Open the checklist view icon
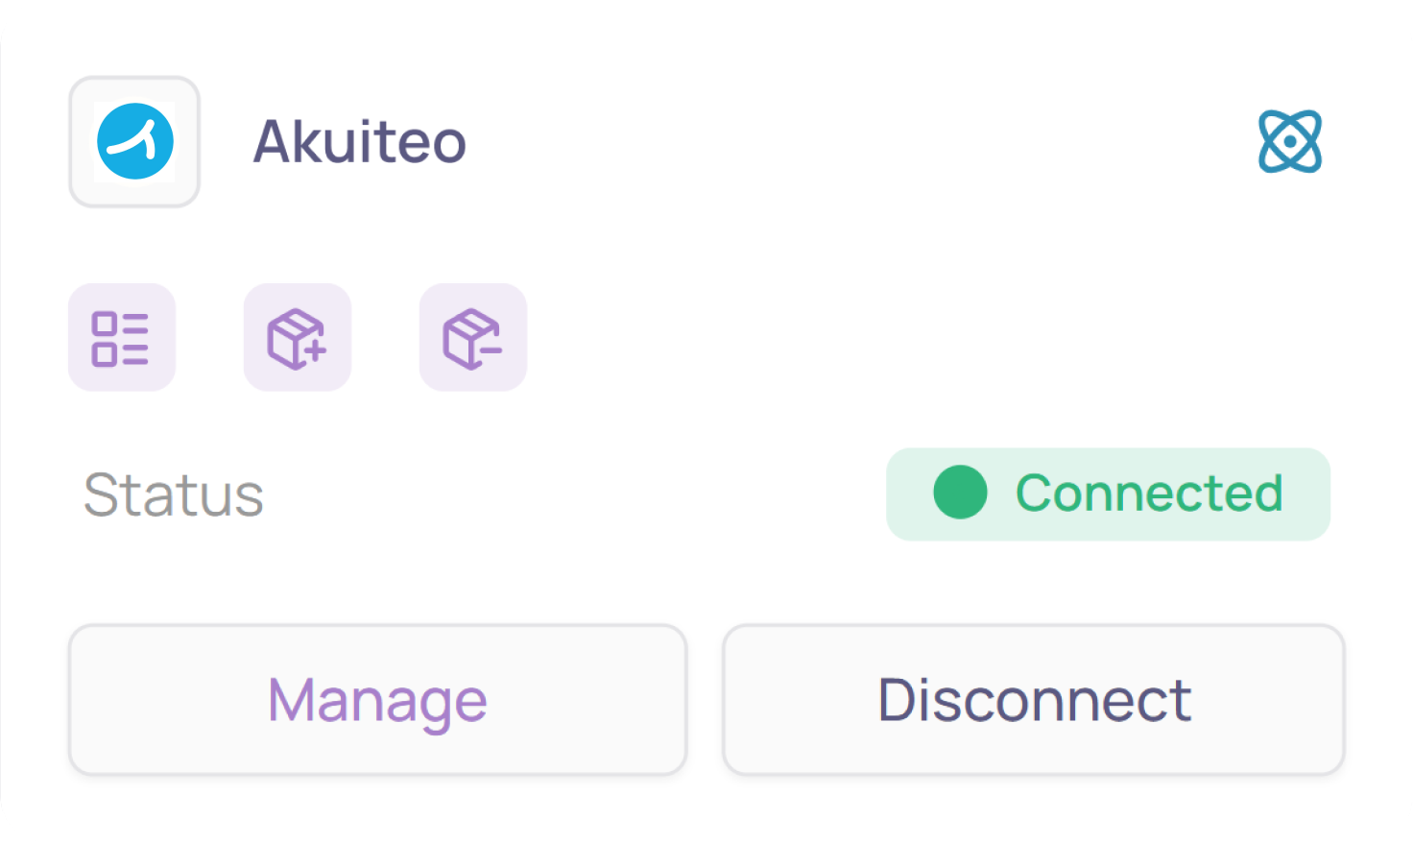 [x=121, y=338]
